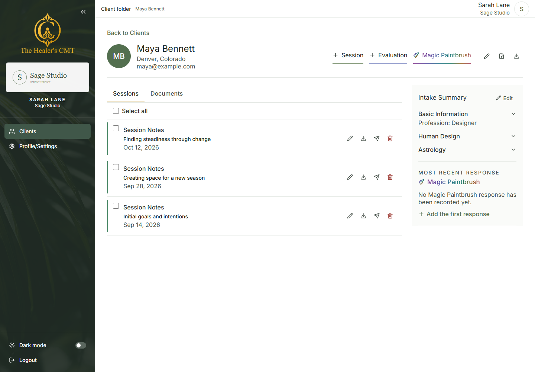This screenshot has height=372, width=535.
Task: Edit the Oct 12, 2026 session note
Action: click(x=350, y=138)
